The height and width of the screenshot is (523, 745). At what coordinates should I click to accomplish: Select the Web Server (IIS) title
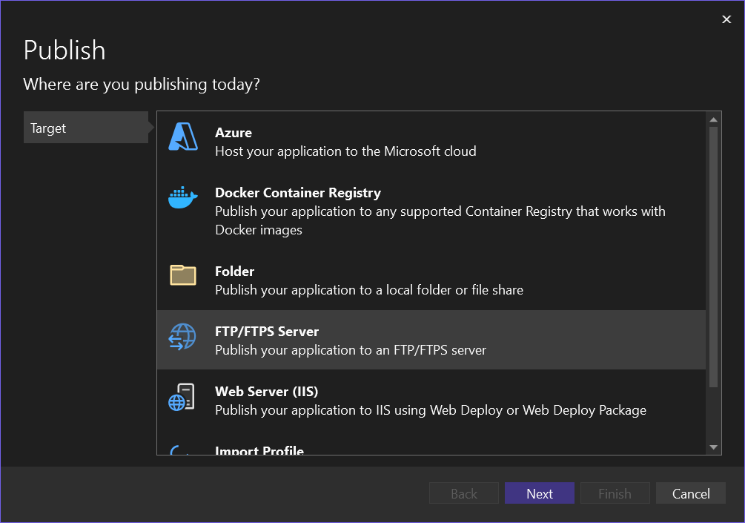coord(266,391)
